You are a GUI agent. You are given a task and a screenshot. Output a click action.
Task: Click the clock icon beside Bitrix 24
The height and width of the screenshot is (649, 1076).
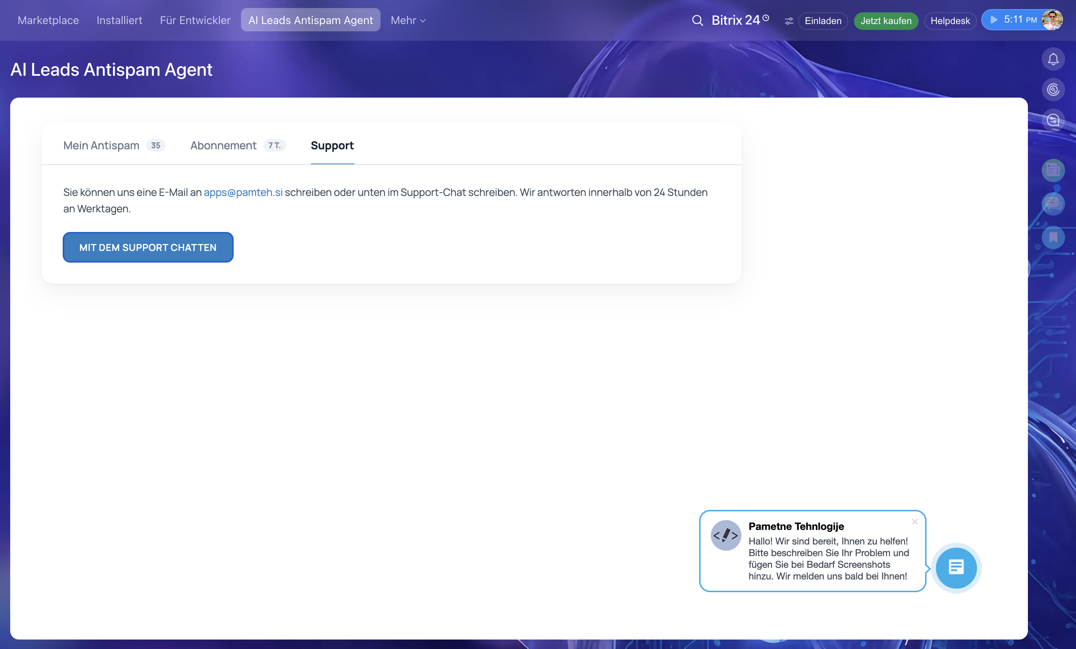[765, 17]
